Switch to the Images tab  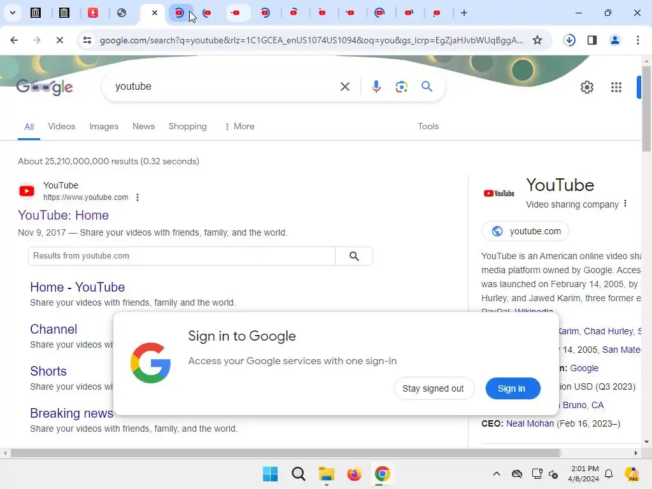pyautogui.click(x=104, y=127)
